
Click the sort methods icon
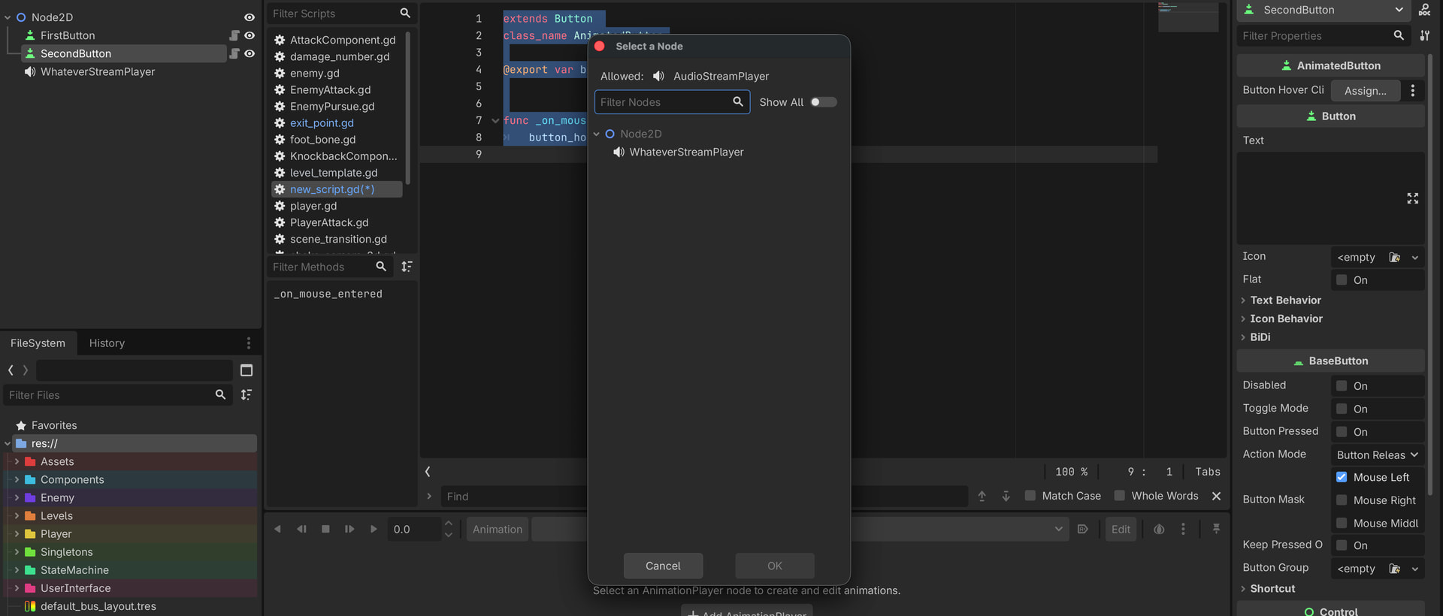[x=407, y=267]
